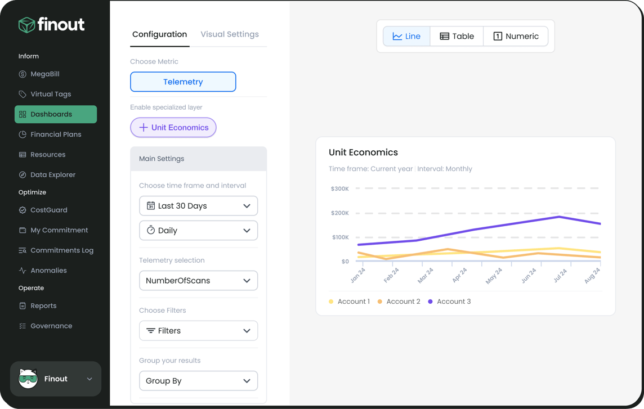Switch chart view to Line
The height and width of the screenshot is (409, 644).
tap(406, 37)
